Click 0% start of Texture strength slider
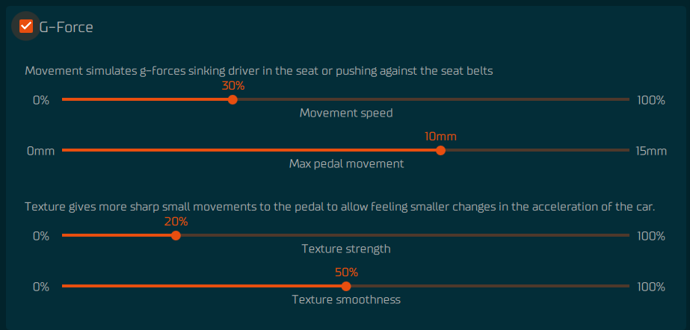Image resolution: width=690 pixels, height=330 pixels. pyautogui.click(x=41, y=237)
